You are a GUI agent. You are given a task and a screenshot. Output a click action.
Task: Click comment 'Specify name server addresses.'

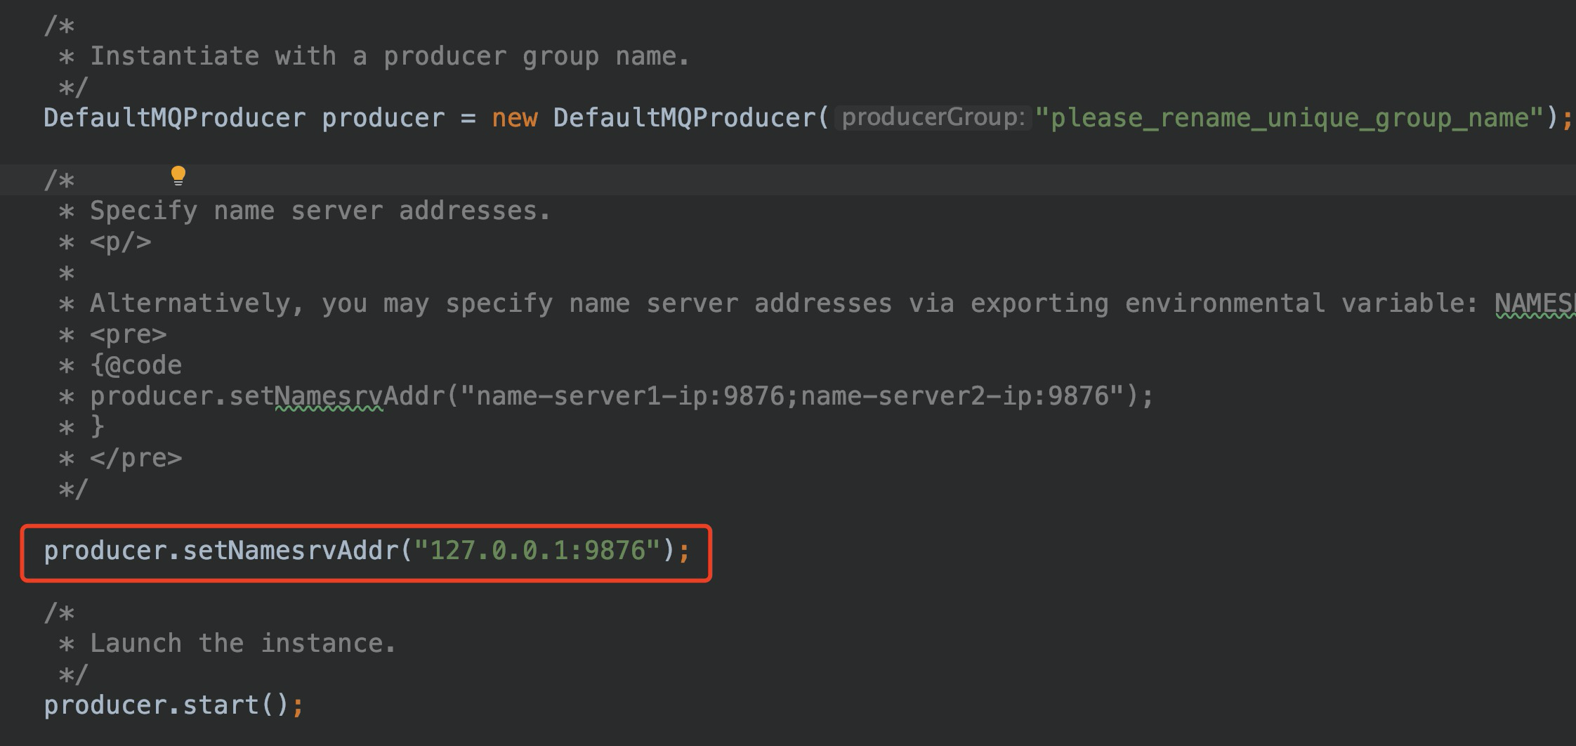pos(321,211)
